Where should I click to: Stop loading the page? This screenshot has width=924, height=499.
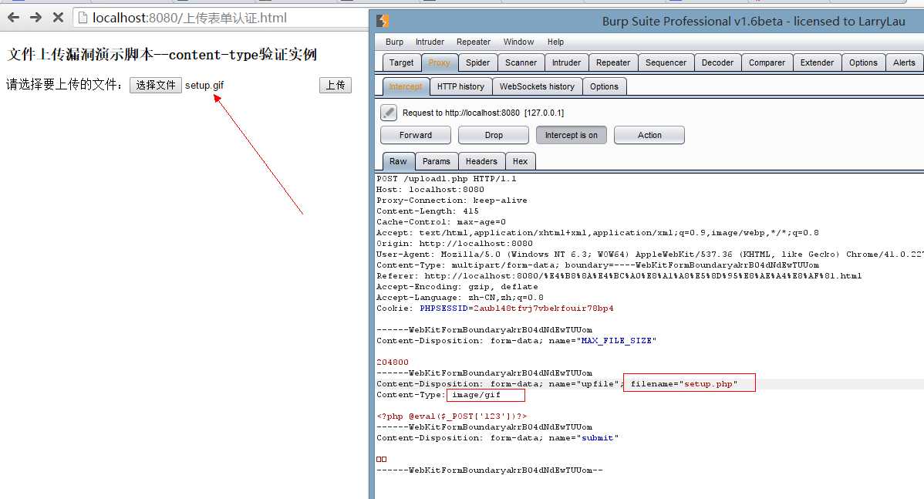(x=58, y=18)
